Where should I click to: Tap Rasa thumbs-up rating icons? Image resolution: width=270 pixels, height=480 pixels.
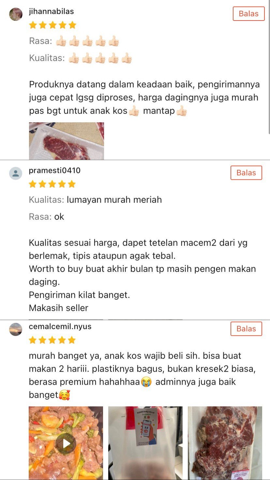click(87, 41)
